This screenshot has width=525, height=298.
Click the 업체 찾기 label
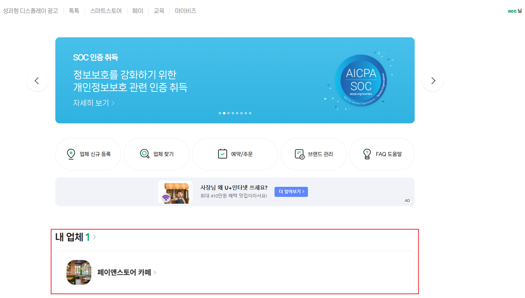pyautogui.click(x=164, y=154)
